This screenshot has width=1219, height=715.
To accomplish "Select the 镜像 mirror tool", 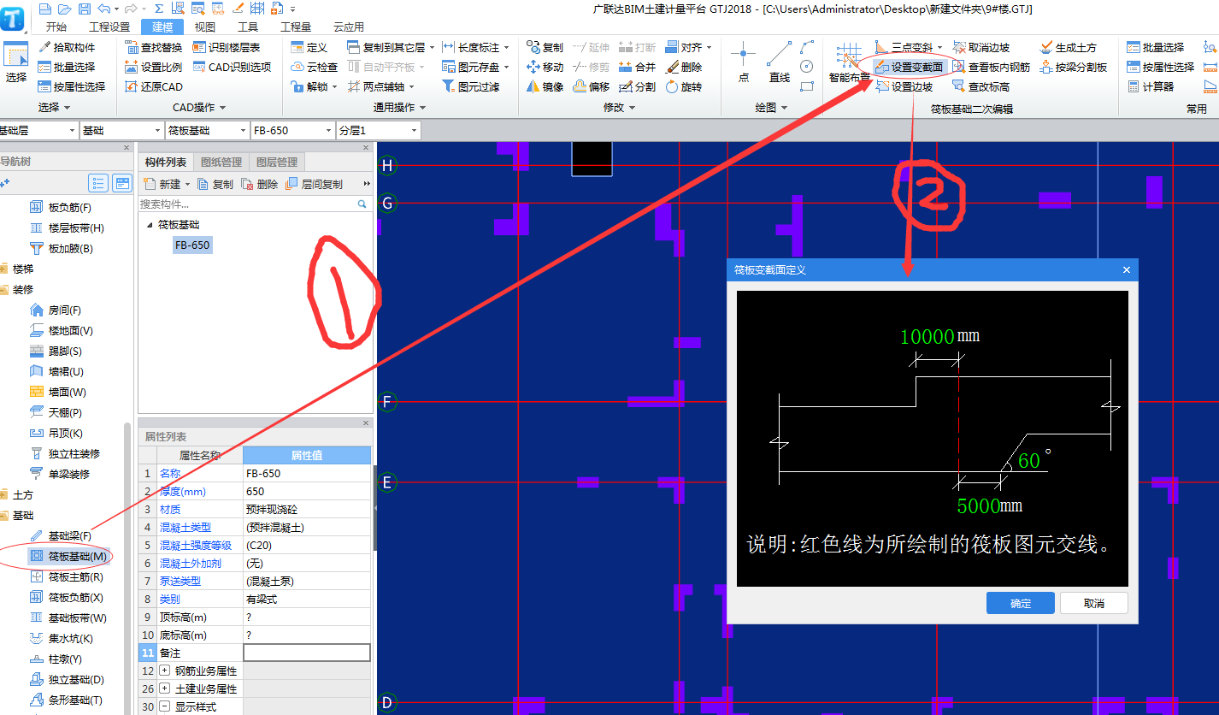I will [545, 86].
